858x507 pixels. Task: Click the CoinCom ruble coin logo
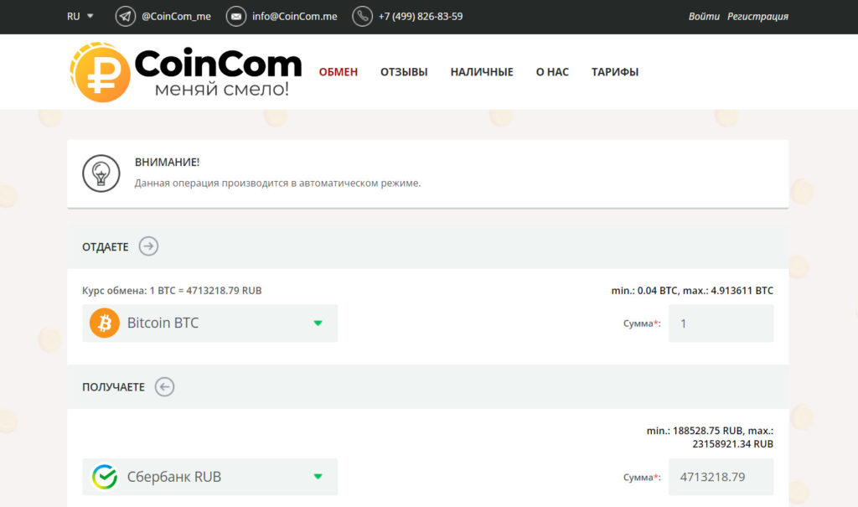click(x=101, y=72)
